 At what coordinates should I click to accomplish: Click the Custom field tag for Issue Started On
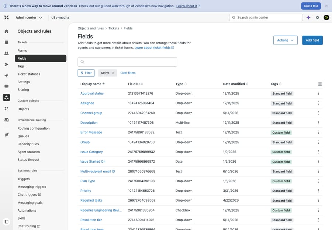tap(281, 162)
